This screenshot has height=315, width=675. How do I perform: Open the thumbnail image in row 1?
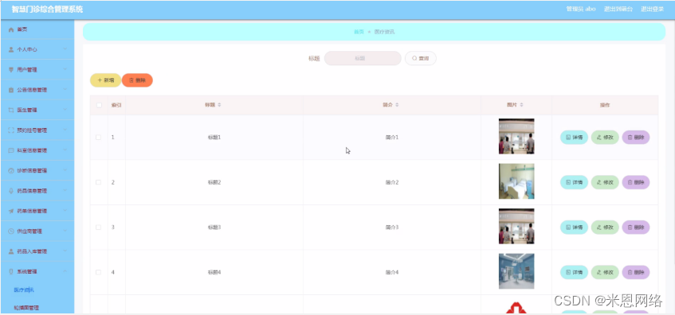coord(516,137)
